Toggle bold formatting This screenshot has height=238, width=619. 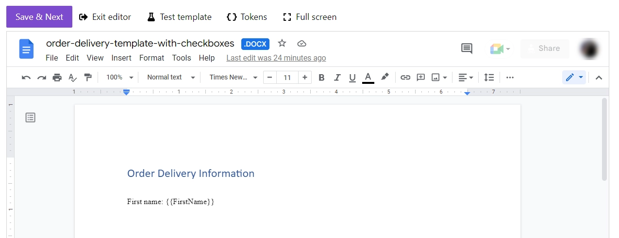pyautogui.click(x=321, y=78)
